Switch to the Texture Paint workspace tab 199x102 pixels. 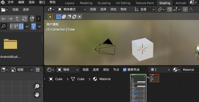click(145, 3)
